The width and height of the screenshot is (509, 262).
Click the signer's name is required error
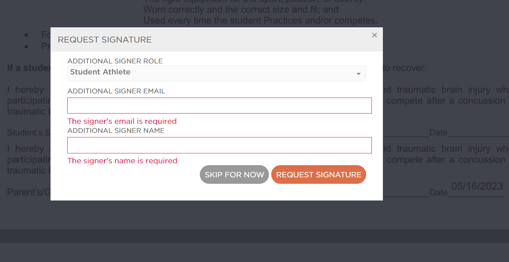(x=122, y=161)
